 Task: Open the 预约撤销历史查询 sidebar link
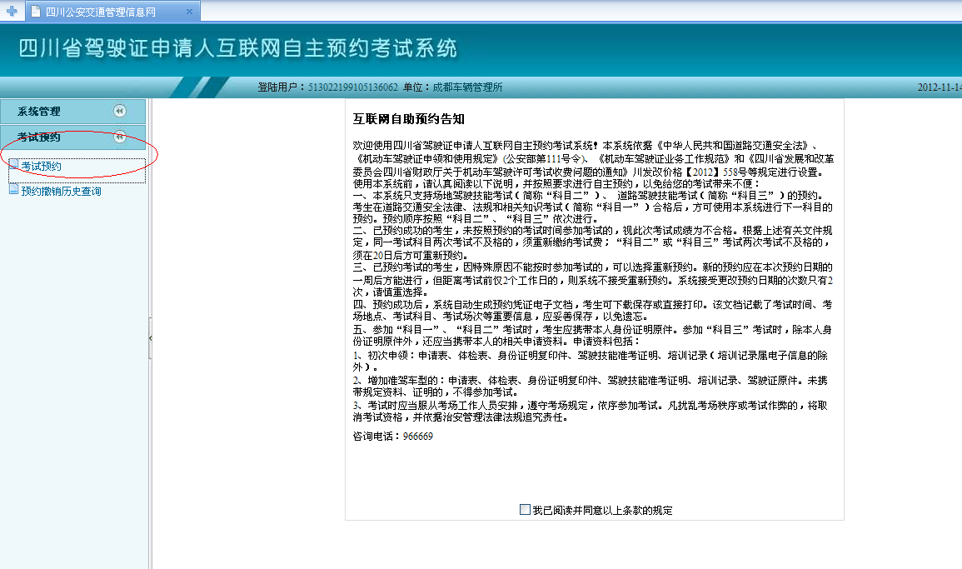coord(62,192)
